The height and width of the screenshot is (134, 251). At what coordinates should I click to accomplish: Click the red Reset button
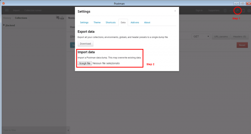click(242, 45)
